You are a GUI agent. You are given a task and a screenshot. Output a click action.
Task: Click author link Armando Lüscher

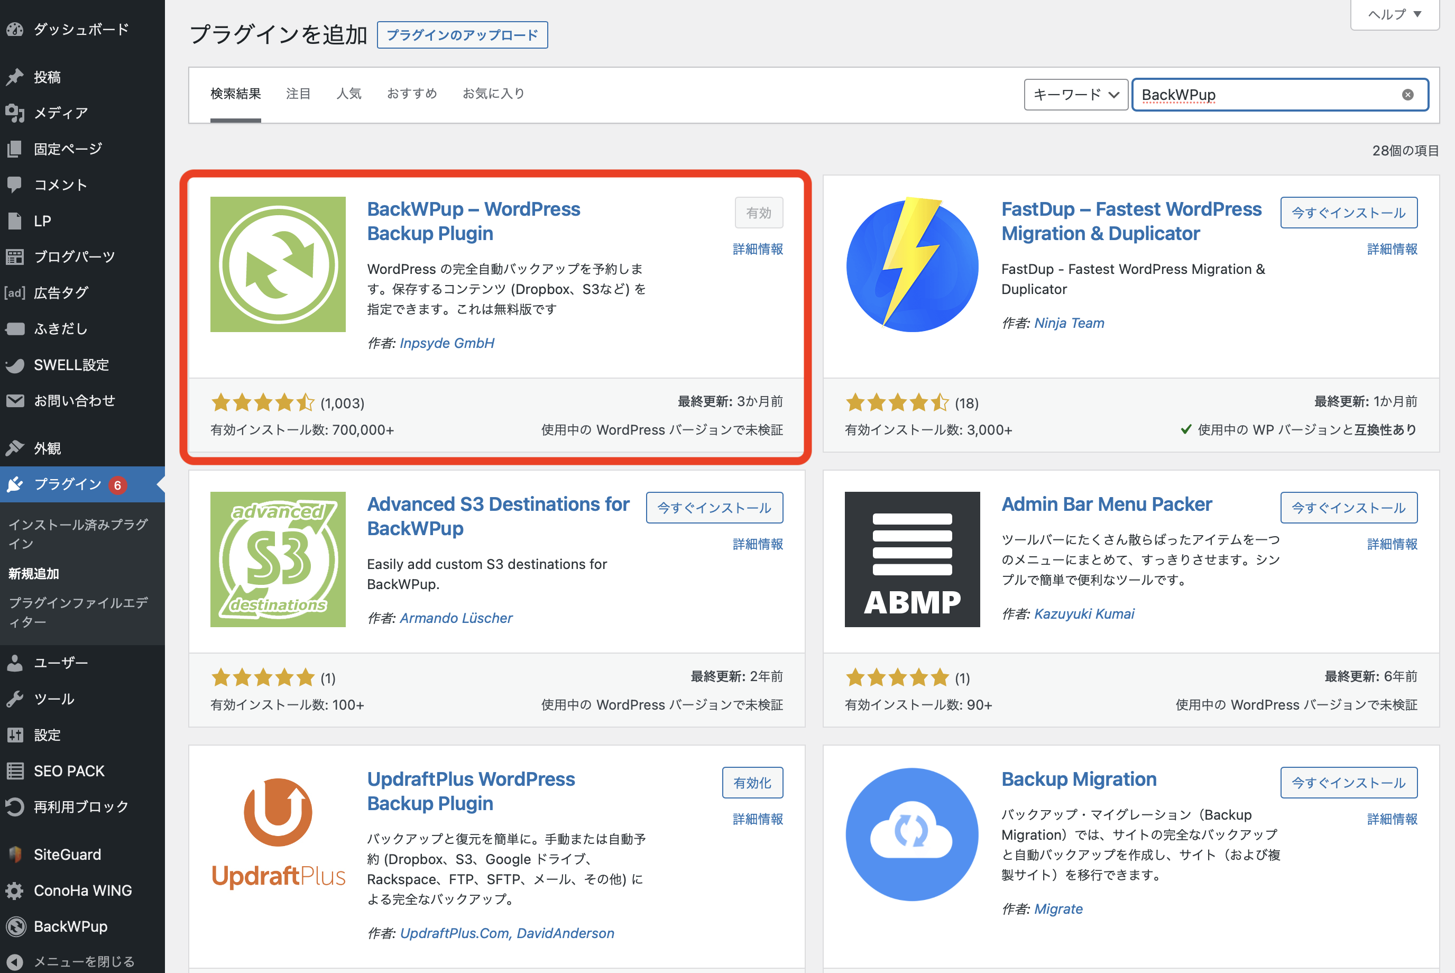click(x=456, y=618)
